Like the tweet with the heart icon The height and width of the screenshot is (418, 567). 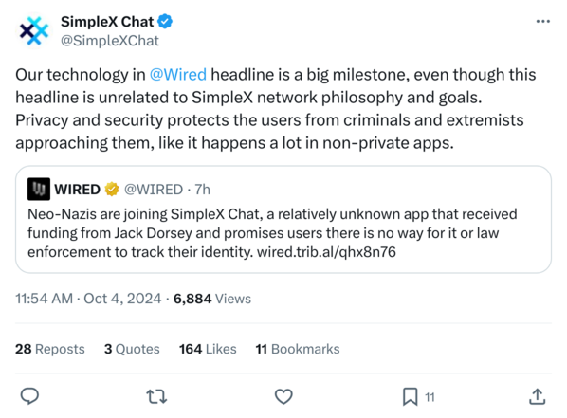283,396
